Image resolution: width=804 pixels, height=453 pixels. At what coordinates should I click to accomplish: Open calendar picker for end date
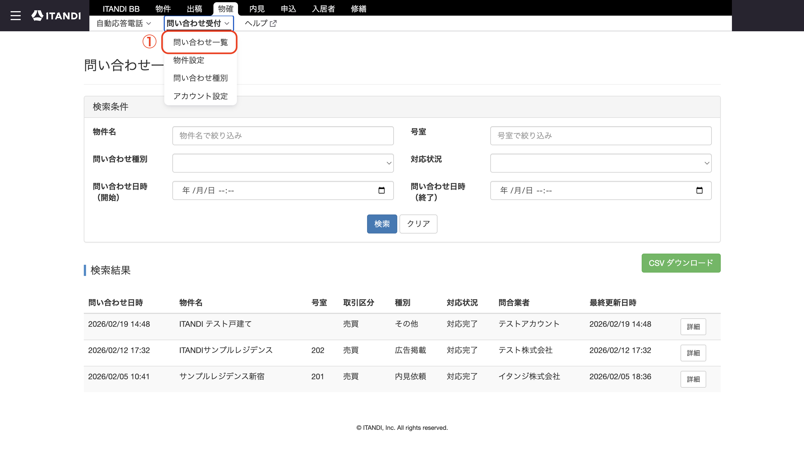[700, 190]
